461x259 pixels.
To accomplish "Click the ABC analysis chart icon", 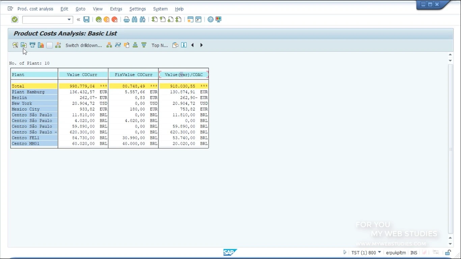I will pyautogui.click(x=41, y=45).
